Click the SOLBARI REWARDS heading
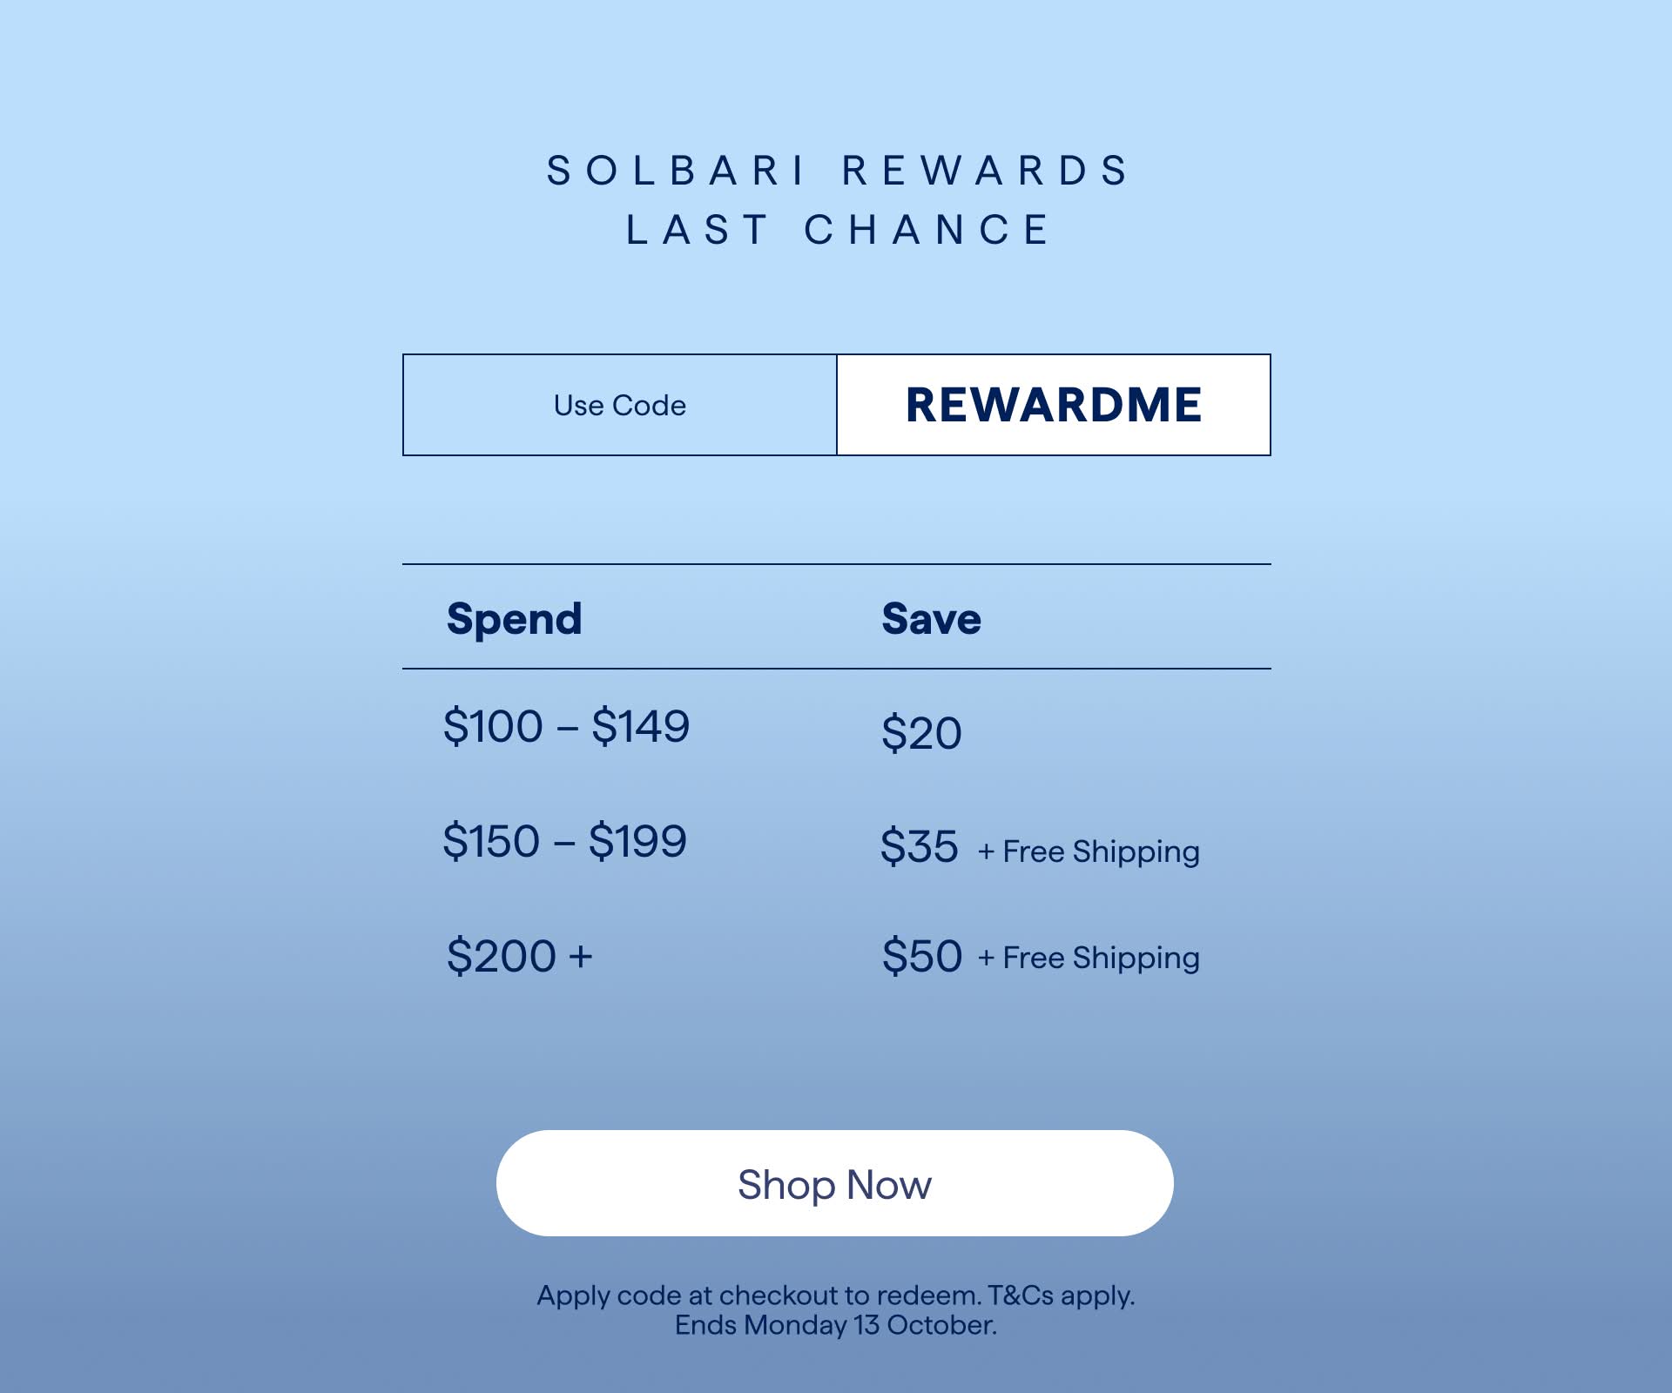This screenshot has height=1393, width=1672. 836,171
